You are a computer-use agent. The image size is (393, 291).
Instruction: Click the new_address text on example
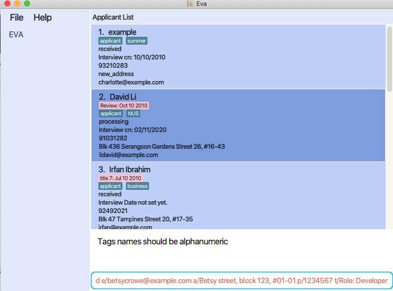coord(116,74)
